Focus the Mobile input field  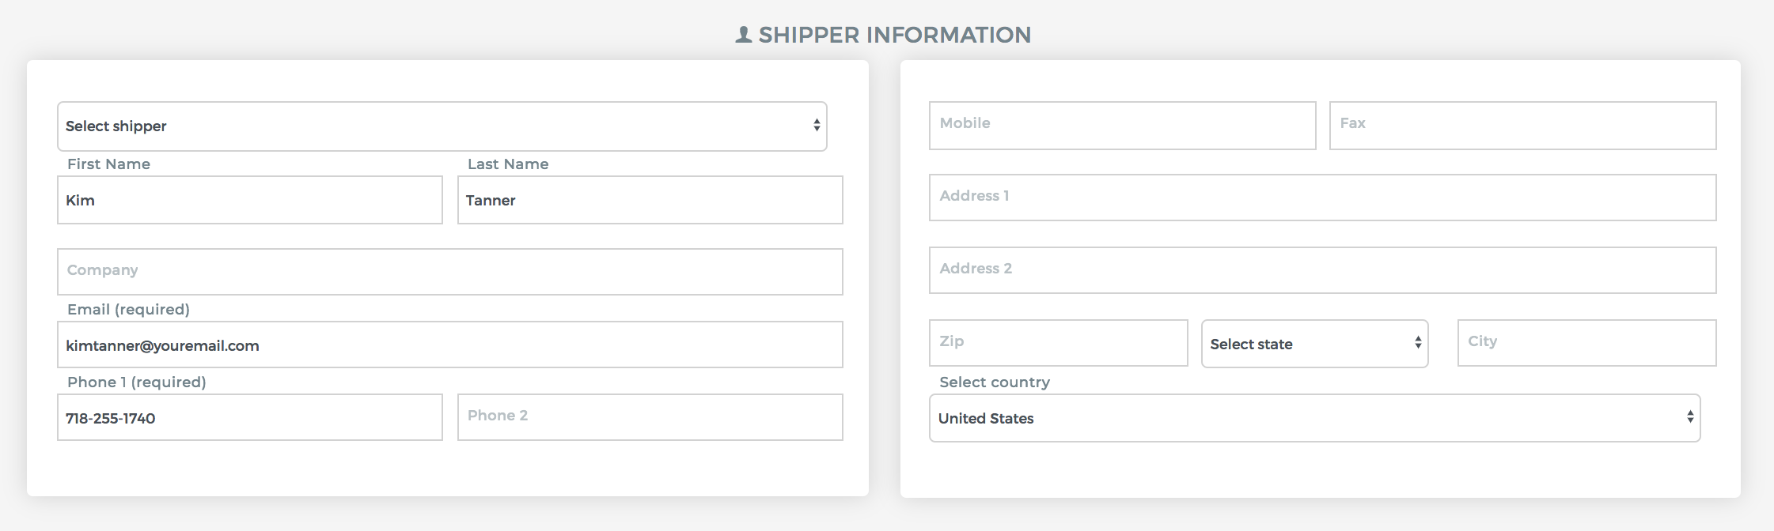click(x=1123, y=126)
